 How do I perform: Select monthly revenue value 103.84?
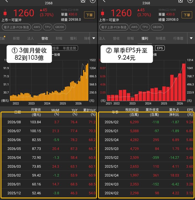[35, 122]
